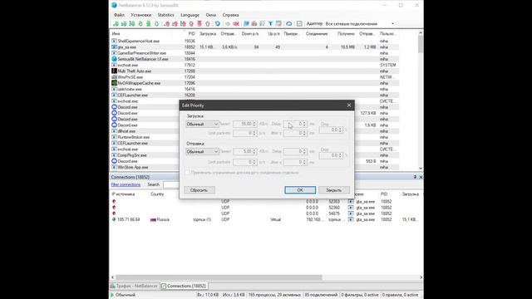Select the ShellExperienceHost.exe process row
The width and height of the screenshot is (532, 299).
(x=254, y=41)
